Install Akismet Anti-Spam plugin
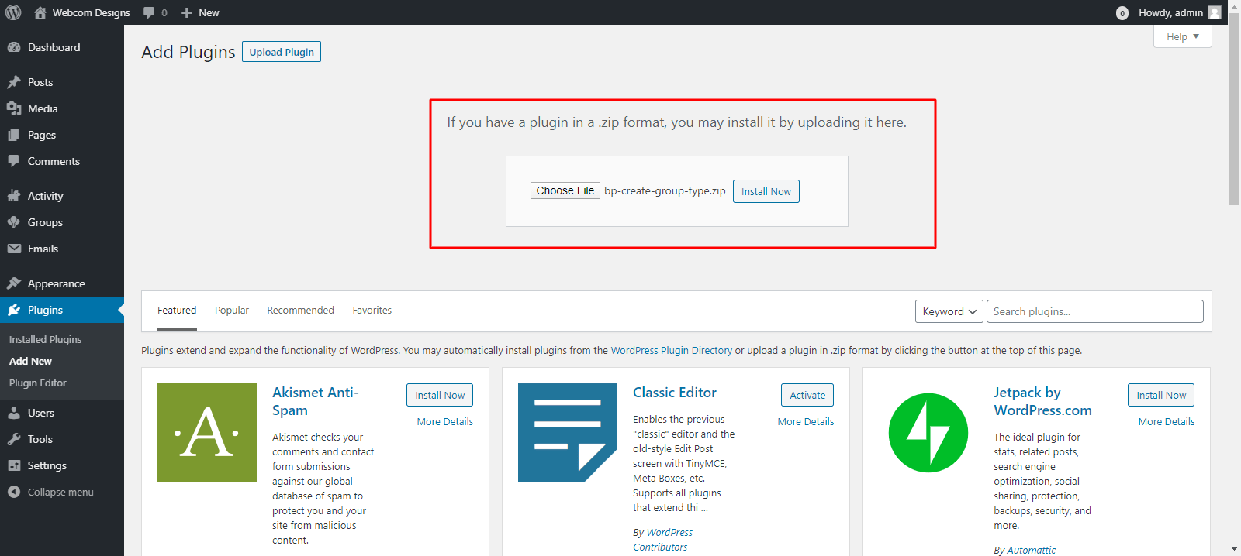1241x556 pixels. point(440,395)
